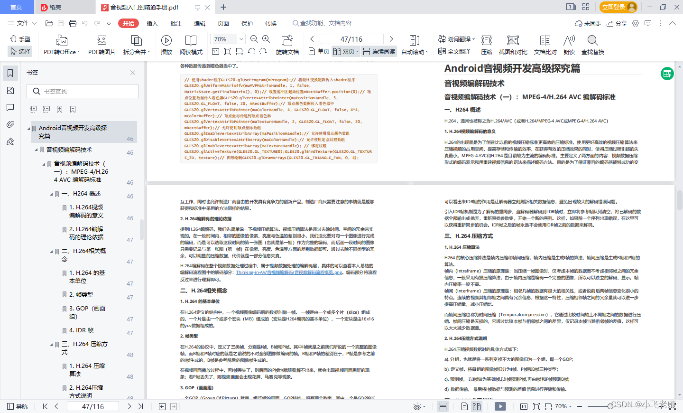This screenshot has height=413, width=683.
Task: Zoom in with the plus magnifier
Action: pyautogui.click(x=266, y=39)
